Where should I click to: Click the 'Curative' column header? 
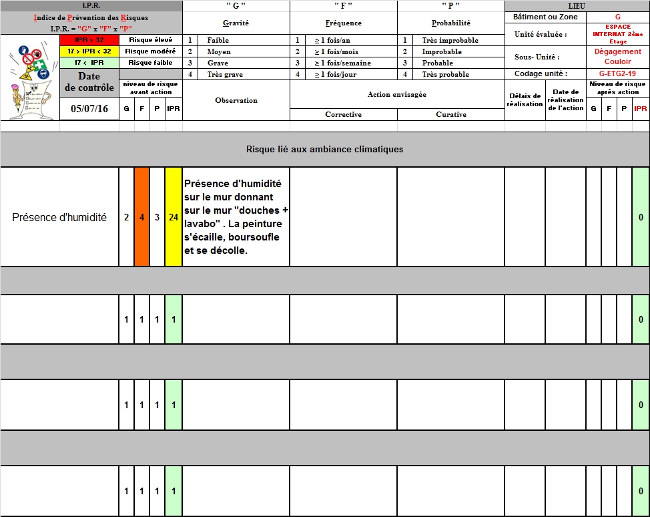(451, 115)
